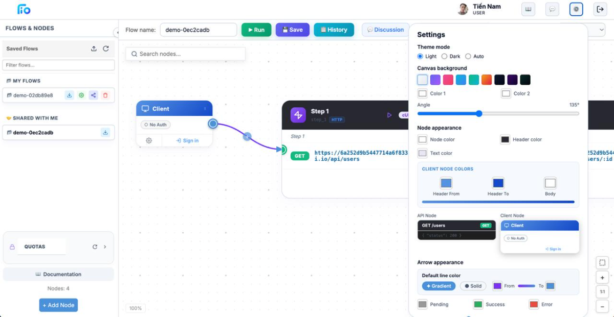This screenshot has width=614, height=317.
Task: Choose the Solid line color option
Action: pos(473,286)
